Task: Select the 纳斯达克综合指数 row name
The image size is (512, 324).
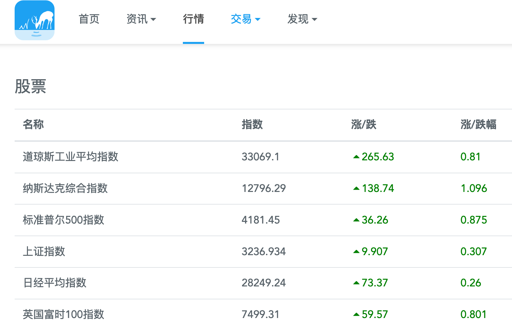Action: [65, 188]
